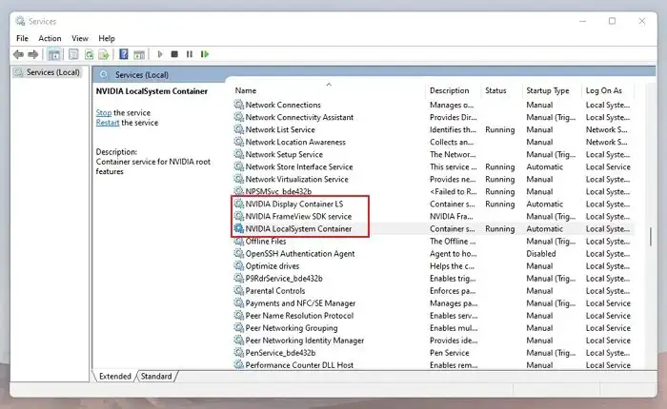Open the Help menu
Viewport: 667px width, 409px height.
(x=107, y=38)
